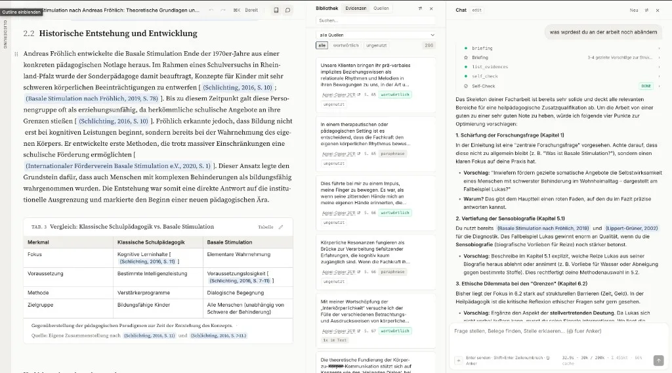The width and height of the screenshot is (672, 373).
Task: Click the '1x im Text' usage tag
Action: [x=335, y=340]
